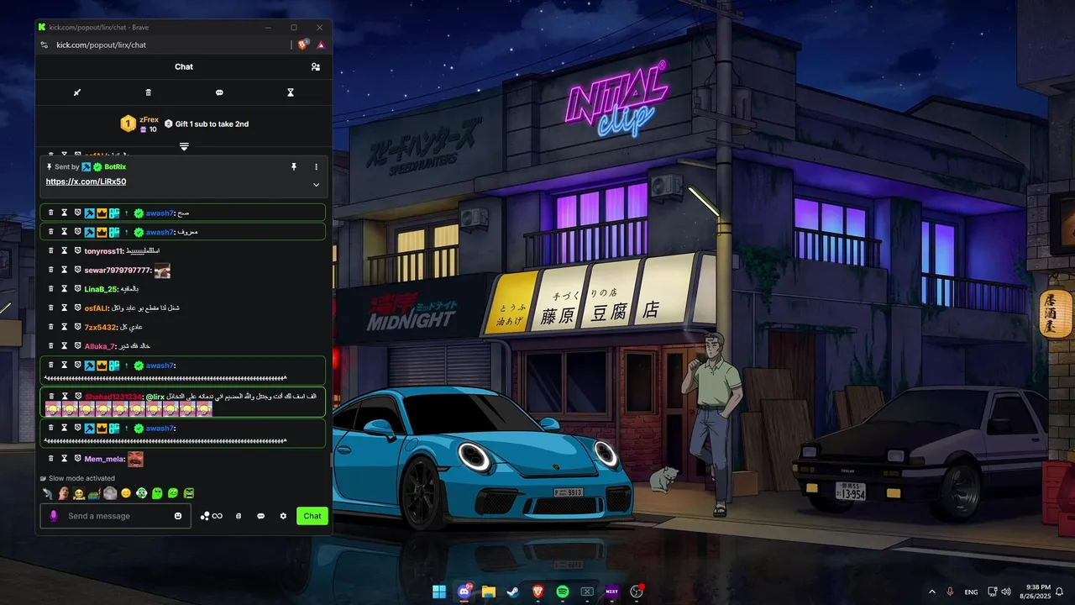Click the sword moderation icon in toolbar
1075x605 pixels.
(x=77, y=92)
